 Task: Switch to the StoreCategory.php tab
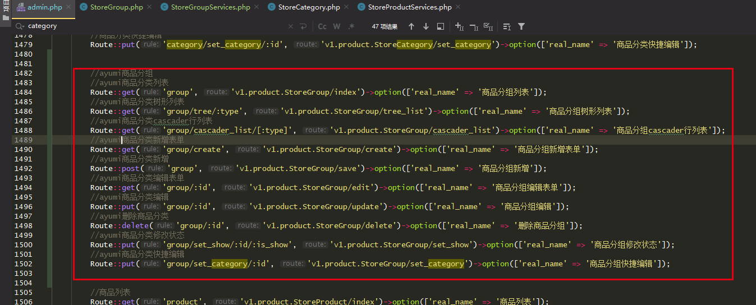coord(309,7)
